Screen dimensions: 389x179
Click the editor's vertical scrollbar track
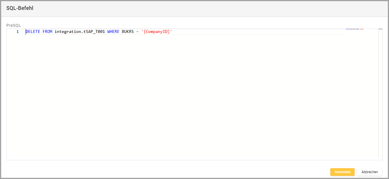click(380, 93)
